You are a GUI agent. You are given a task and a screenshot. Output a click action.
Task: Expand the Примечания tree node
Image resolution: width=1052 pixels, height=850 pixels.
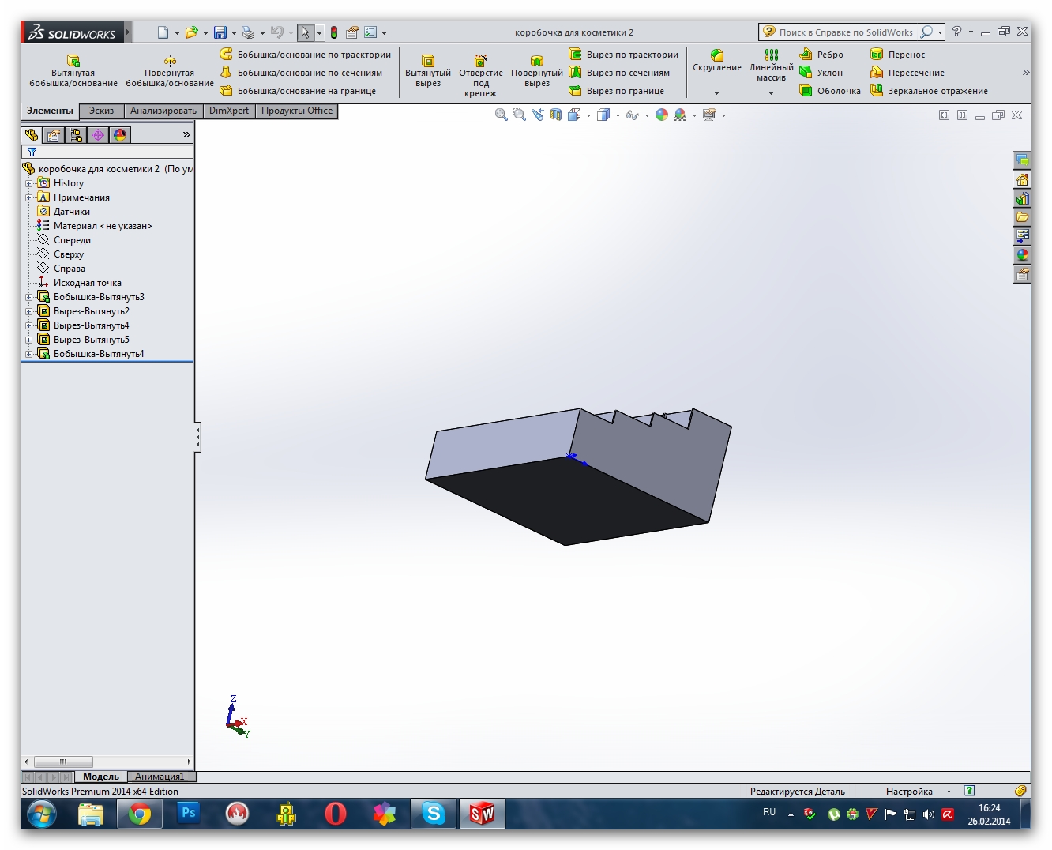click(x=28, y=197)
